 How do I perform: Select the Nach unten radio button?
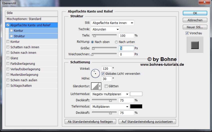coord(116,42)
